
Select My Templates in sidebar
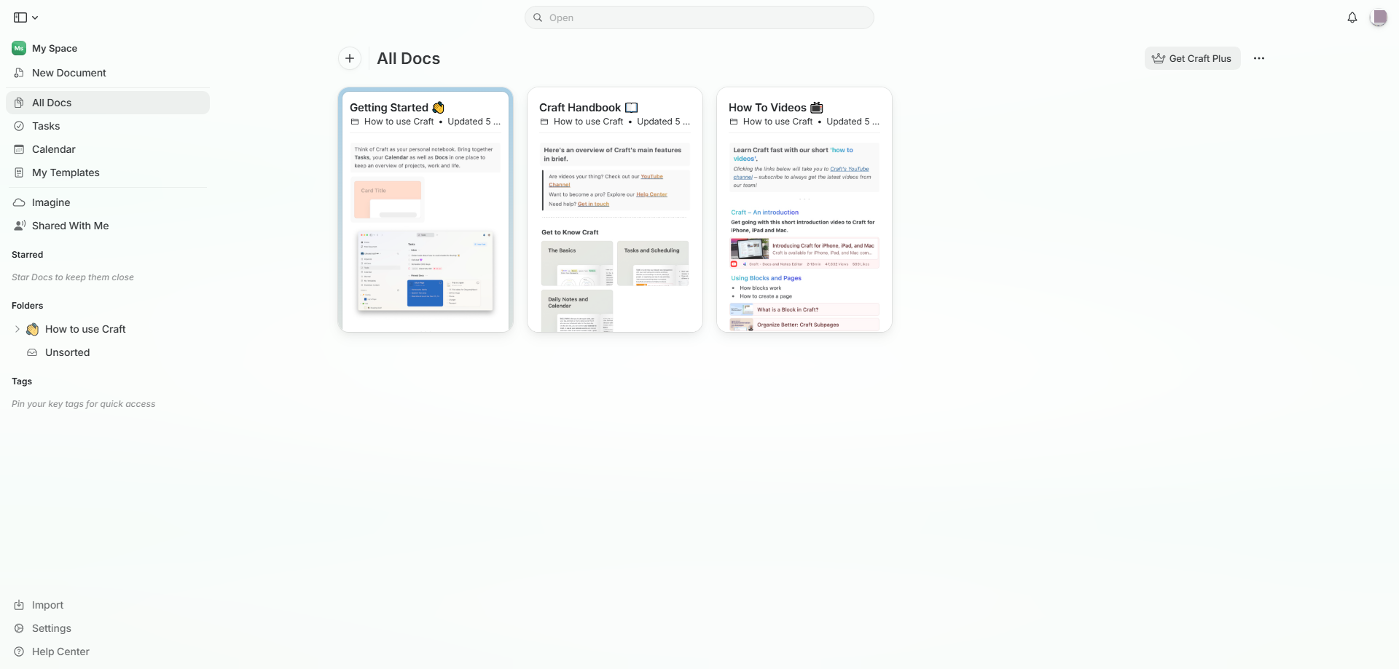66,173
